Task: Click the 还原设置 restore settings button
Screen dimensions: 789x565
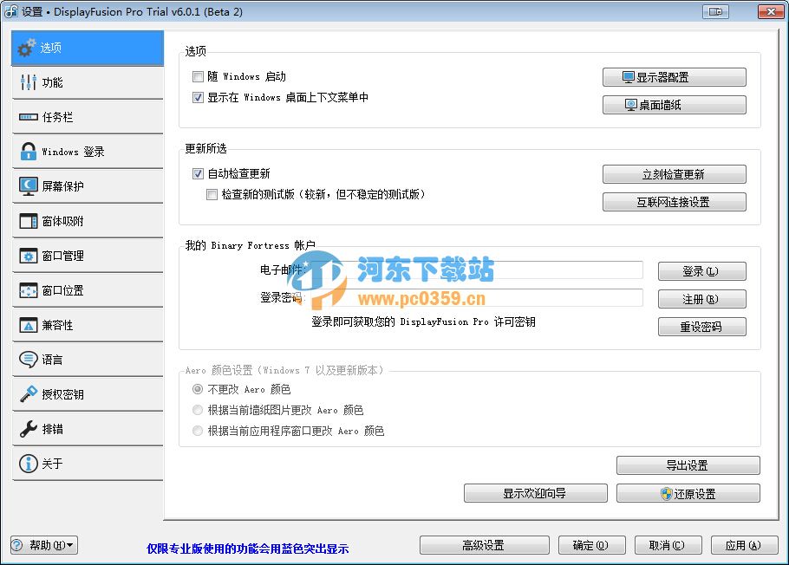Action: (x=688, y=492)
